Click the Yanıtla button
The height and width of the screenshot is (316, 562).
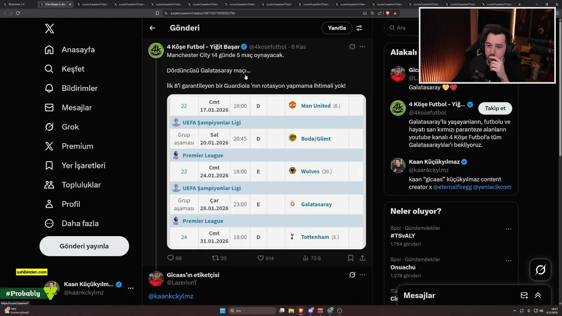point(337,28)
